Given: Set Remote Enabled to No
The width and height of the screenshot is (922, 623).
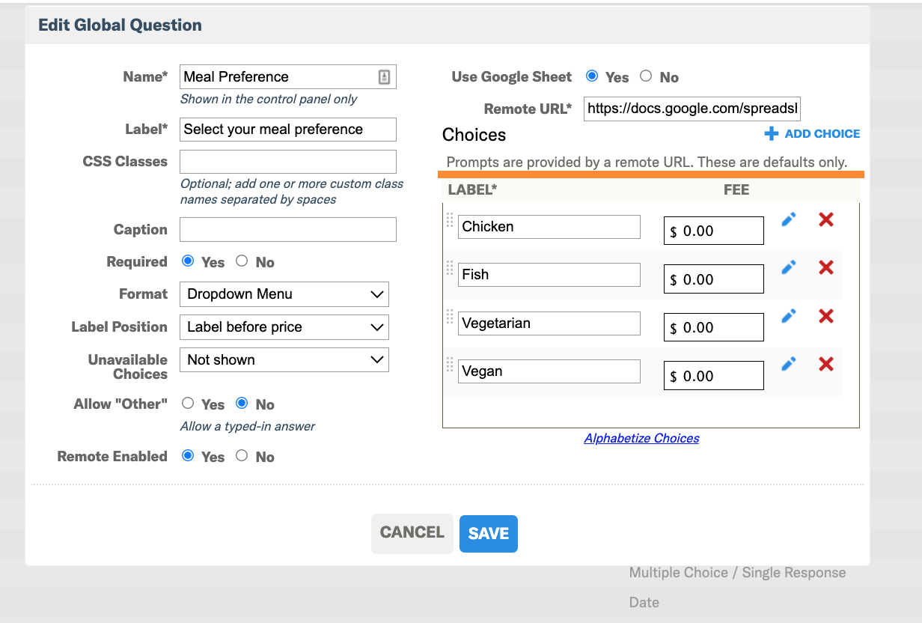Looking at the screenshot, I should click(x=242, y=455).
